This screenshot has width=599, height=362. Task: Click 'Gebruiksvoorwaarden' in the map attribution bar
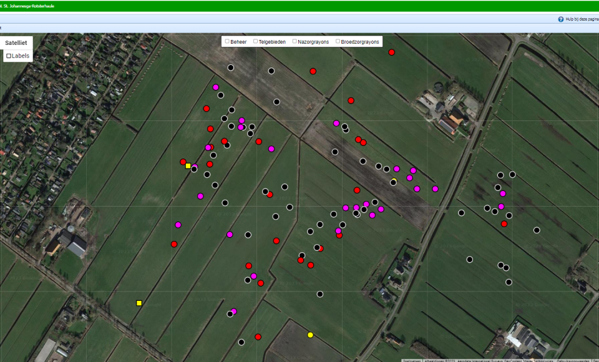pos(573,360)
